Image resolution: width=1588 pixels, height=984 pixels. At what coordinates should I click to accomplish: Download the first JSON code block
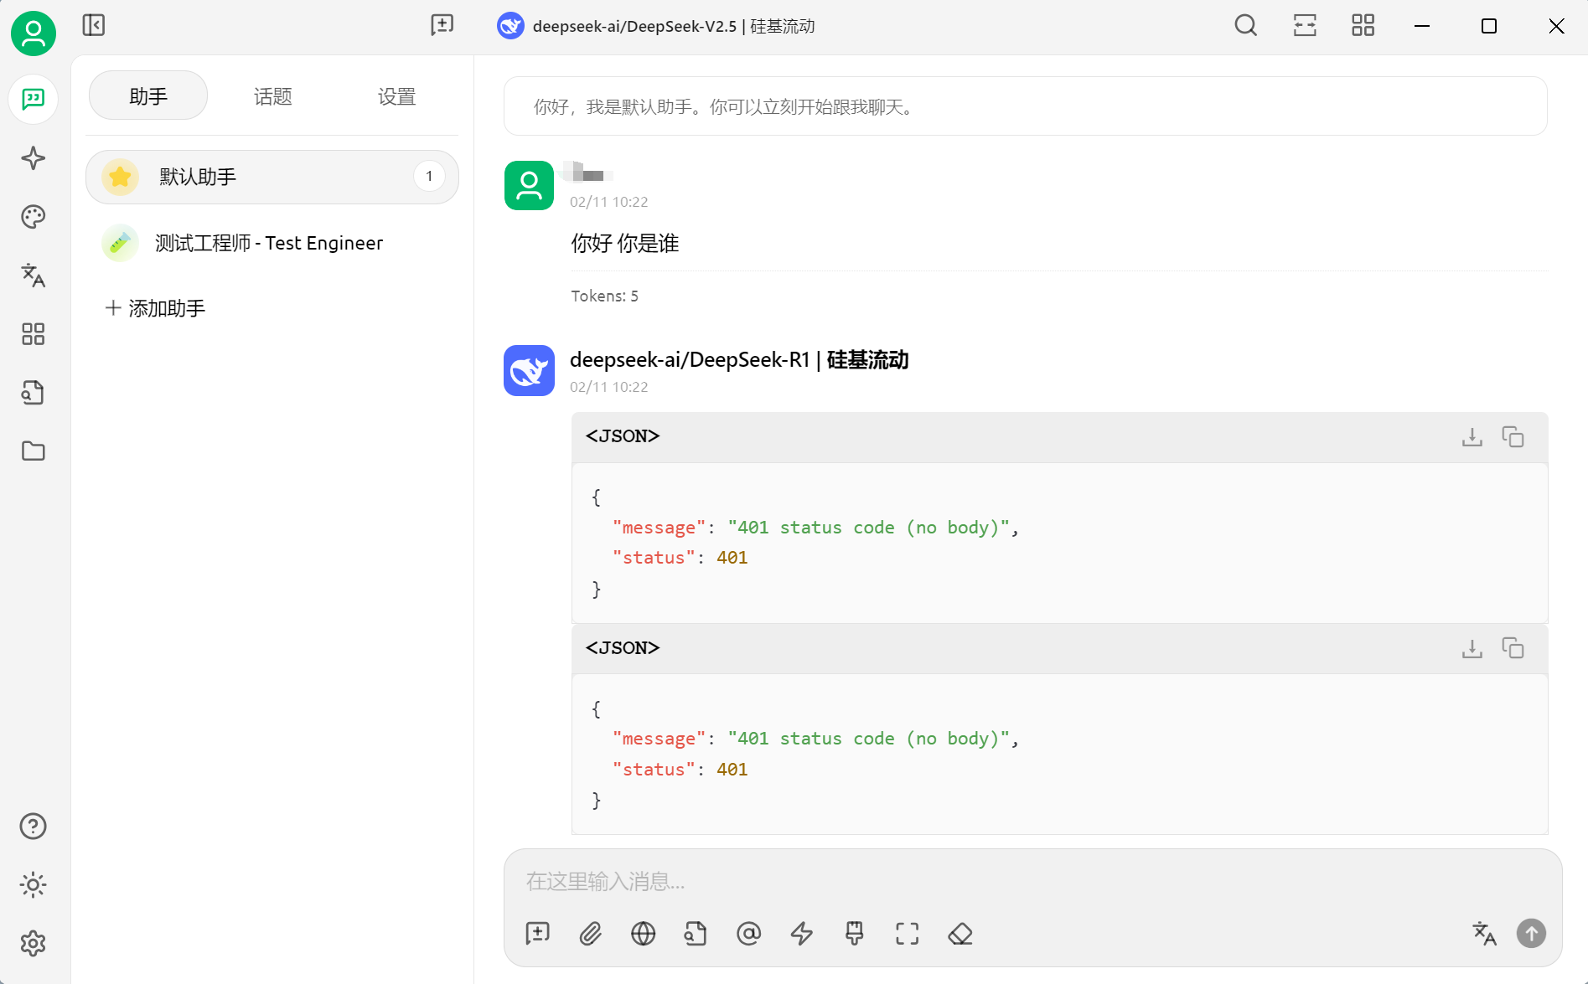(1472, 436)
